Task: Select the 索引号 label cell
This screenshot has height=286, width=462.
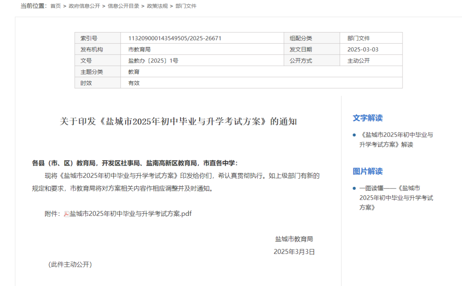Action: point(98,38)
